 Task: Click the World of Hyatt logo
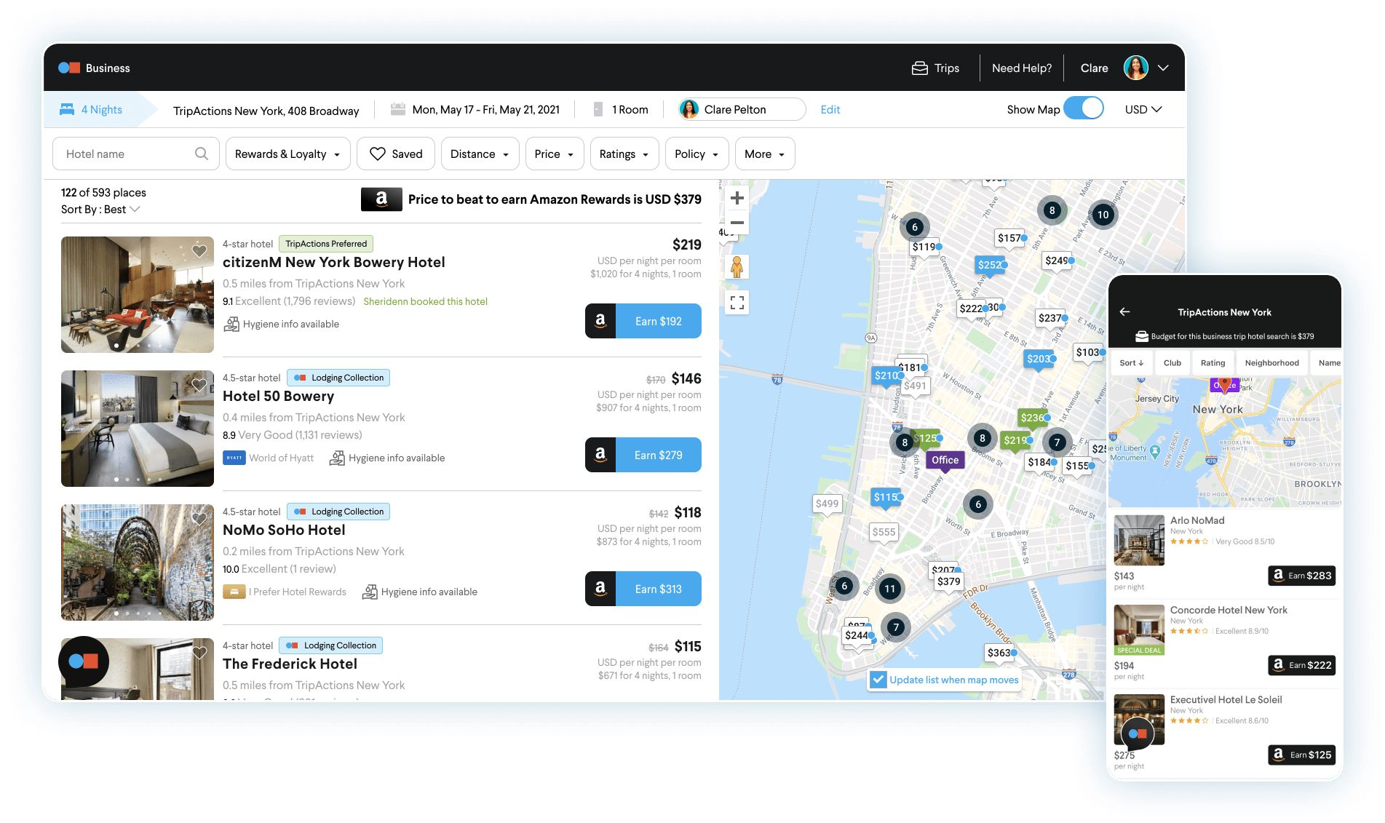pyautogui.click(x=234, y=458)
